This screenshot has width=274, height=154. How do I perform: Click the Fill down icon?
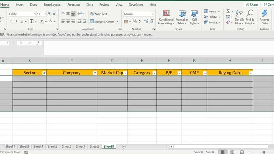pos(228,17)
